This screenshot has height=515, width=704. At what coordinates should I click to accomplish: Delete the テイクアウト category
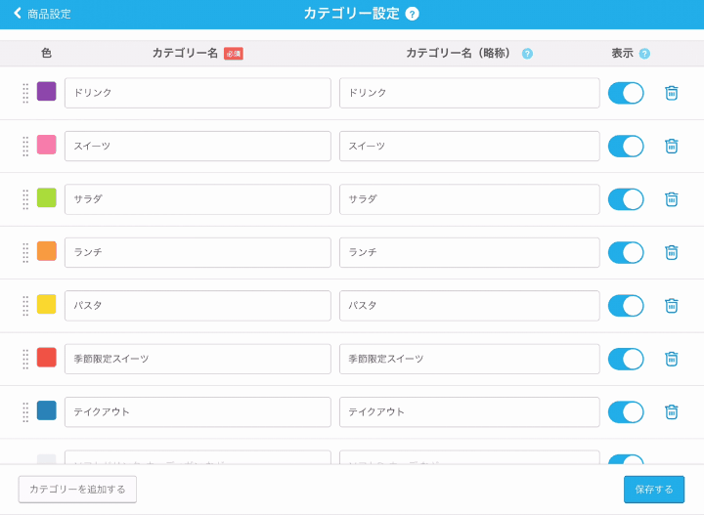pos(671,411)
